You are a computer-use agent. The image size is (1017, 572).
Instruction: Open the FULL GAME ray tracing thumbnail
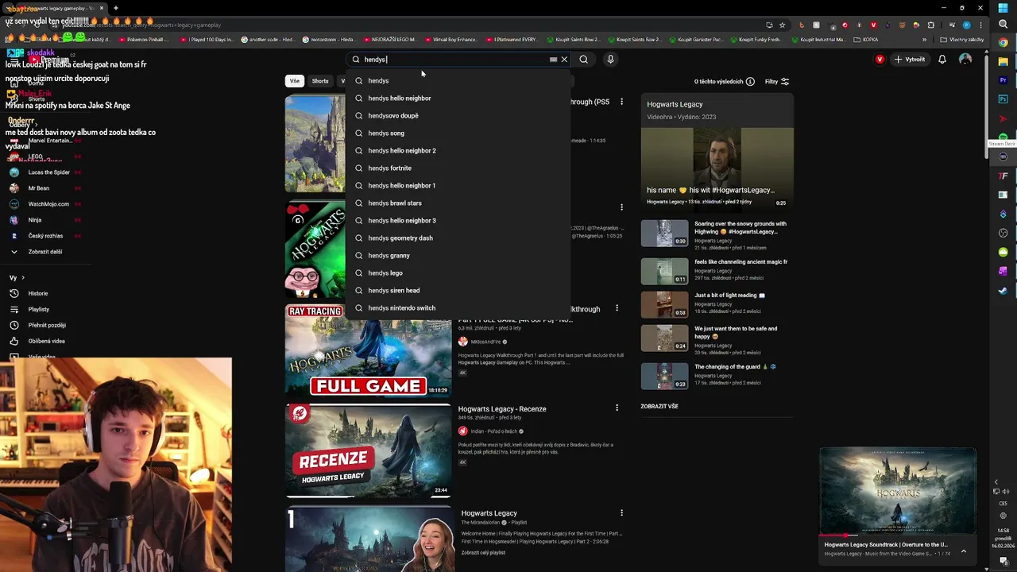point(368,350)
